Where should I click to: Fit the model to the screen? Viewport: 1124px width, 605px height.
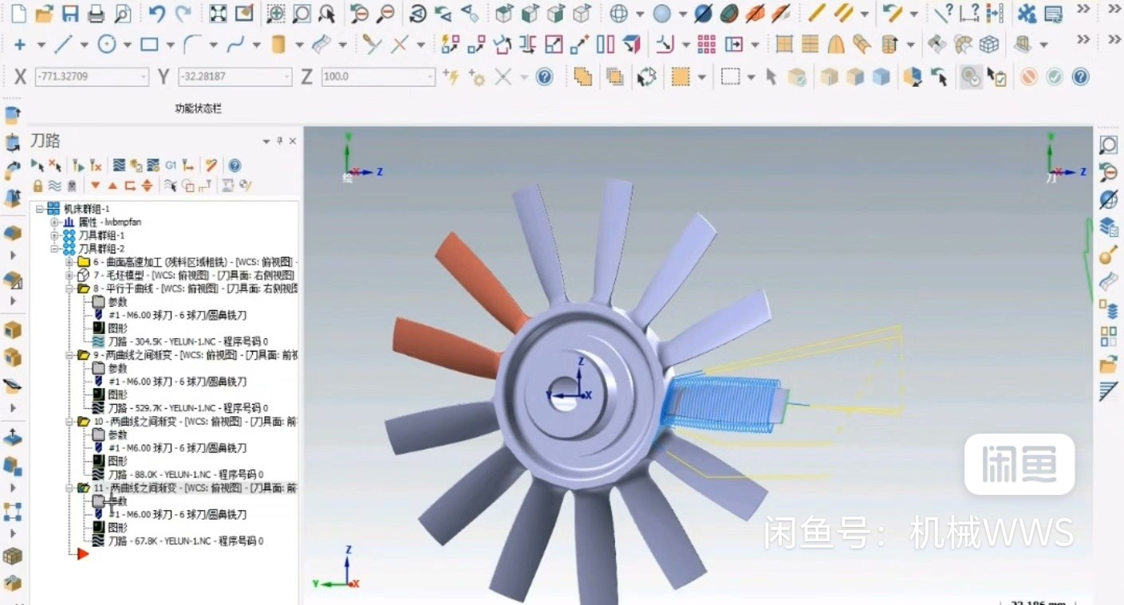218,14
